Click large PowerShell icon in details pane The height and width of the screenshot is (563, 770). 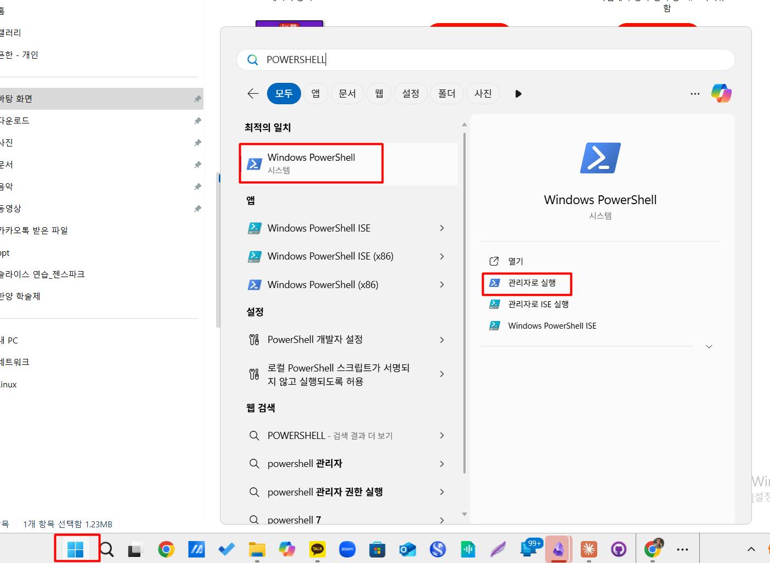[x=601, y=158]
